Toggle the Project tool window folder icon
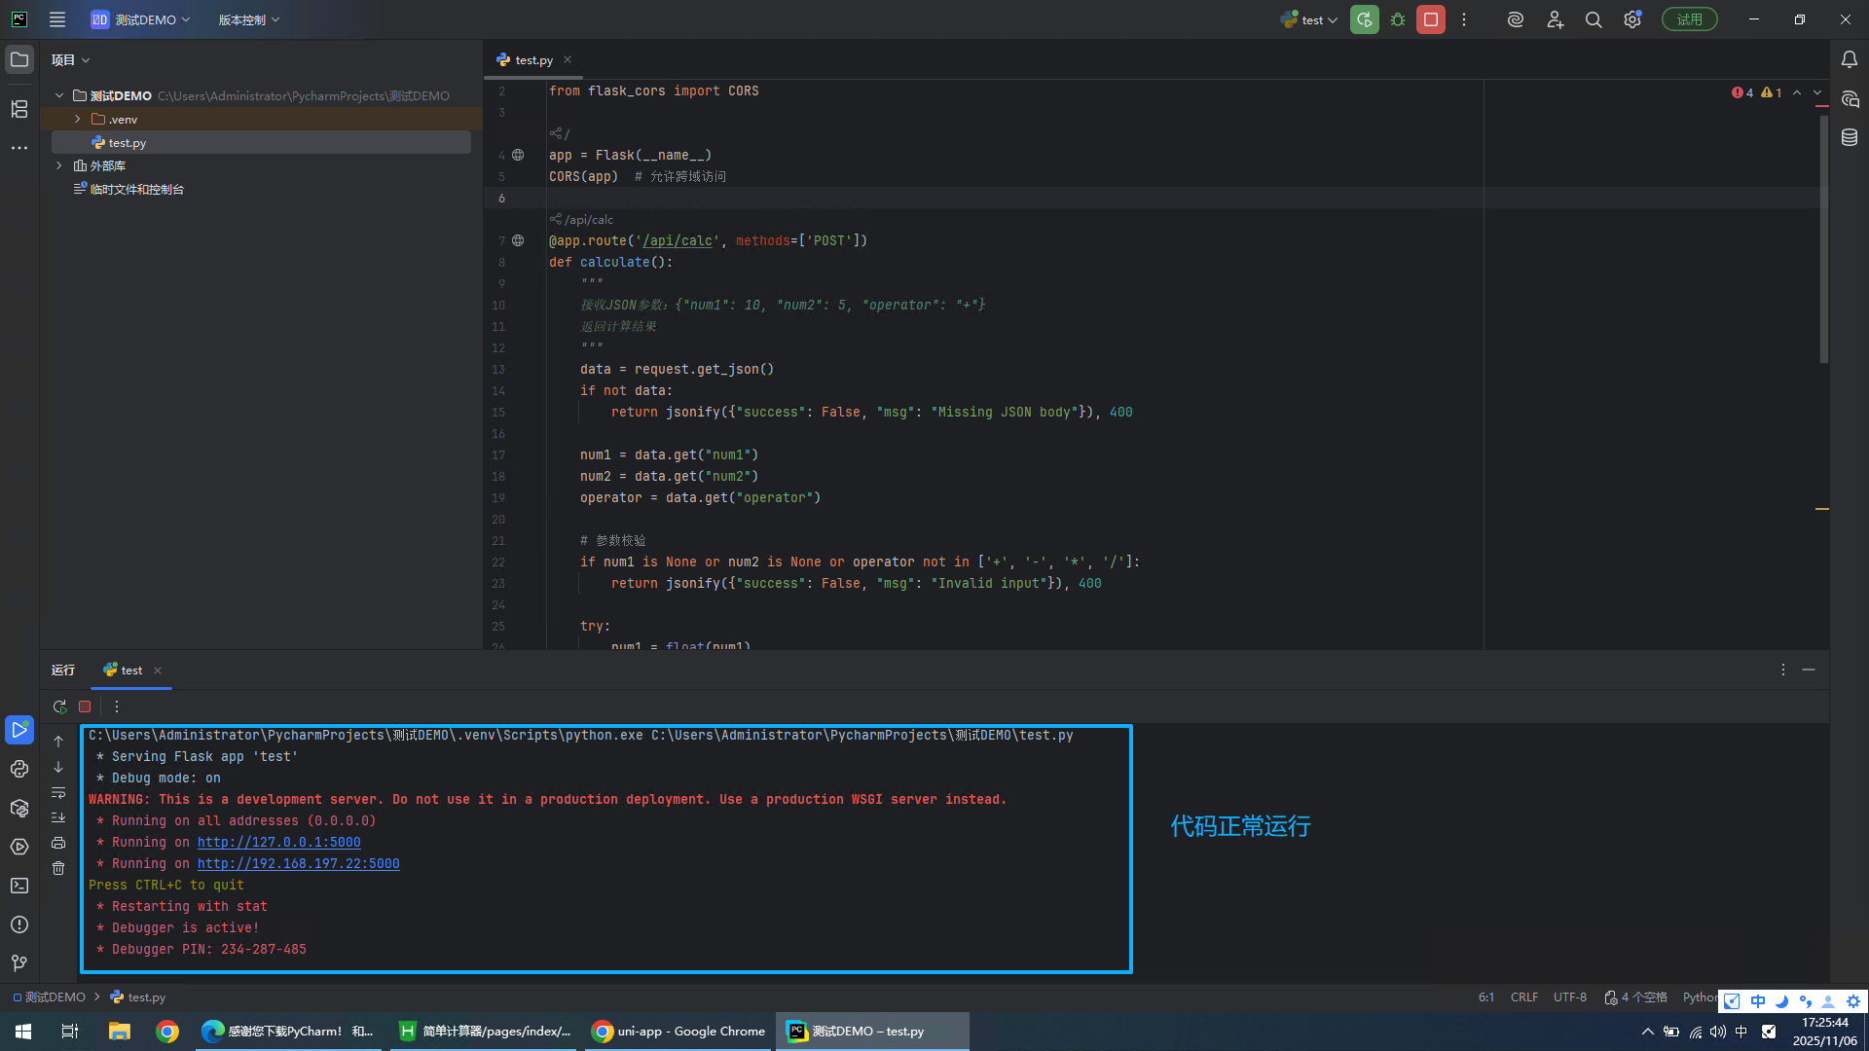 [x=19, y=59]
